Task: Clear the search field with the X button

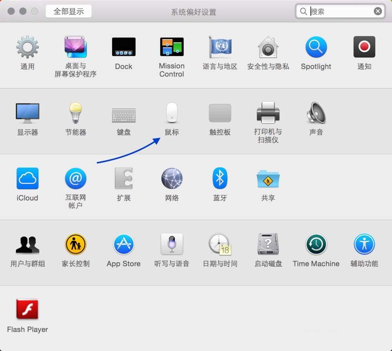Action: 377,11
